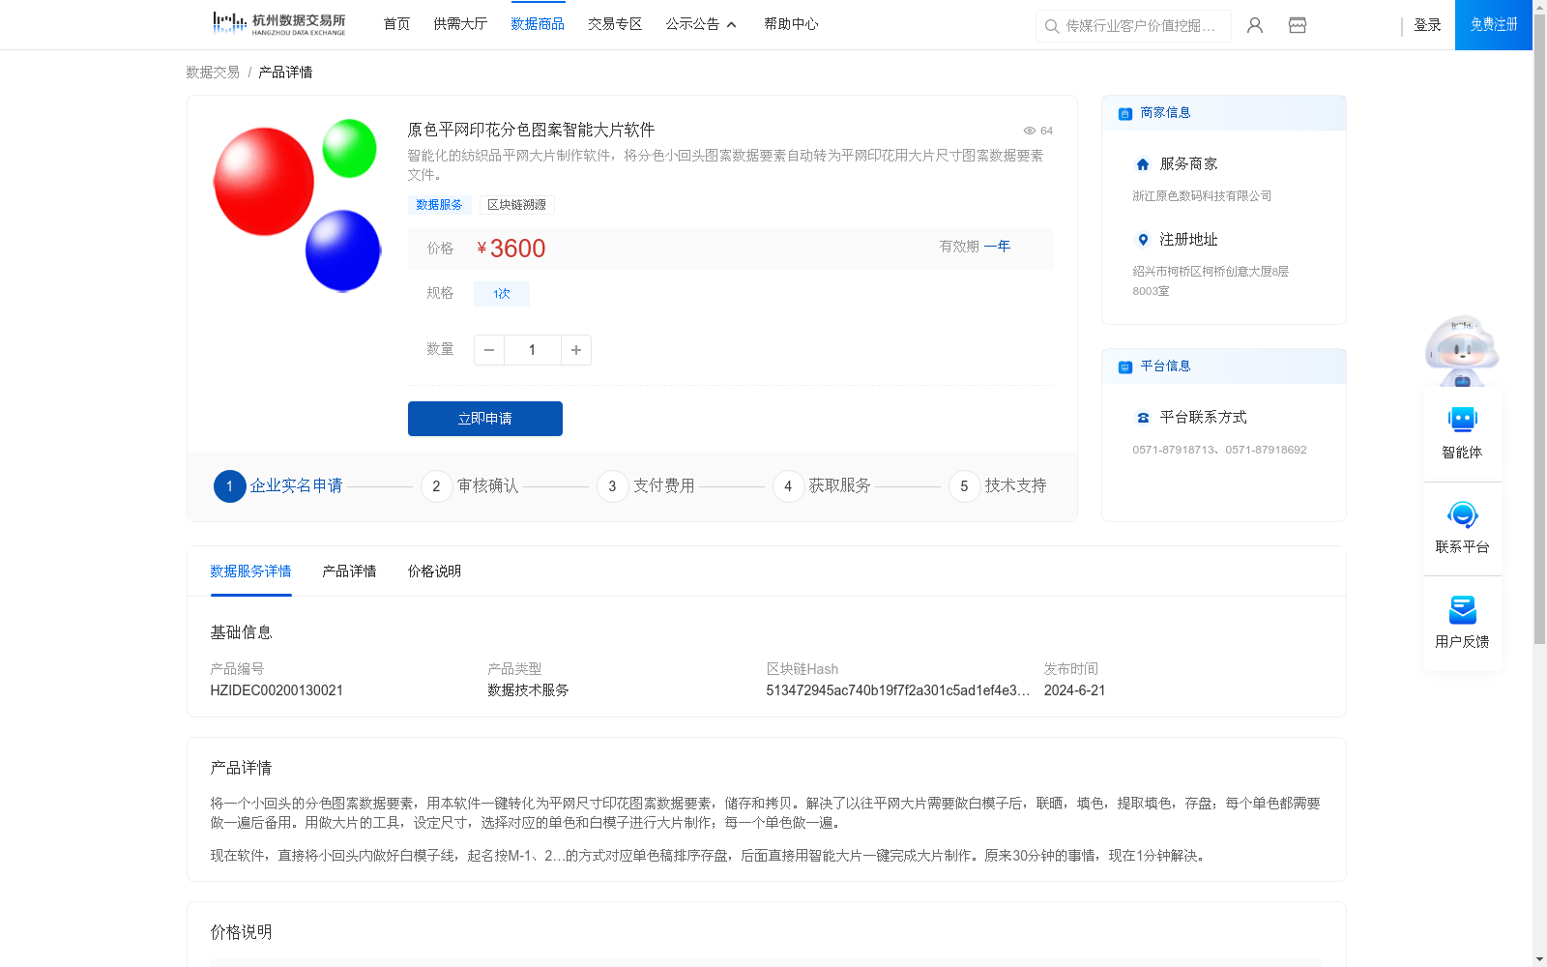The height and width of the screenshot is (967, 1547).
Task: Click the 区块链溯源 tag
Action: click(x=516, y=205)
